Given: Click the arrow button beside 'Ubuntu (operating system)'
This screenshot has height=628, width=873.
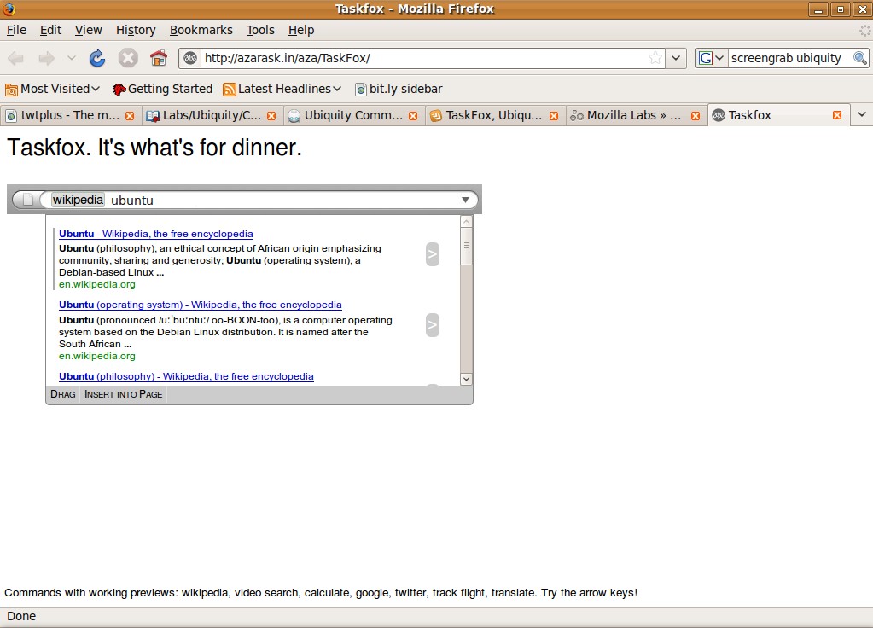Looking at the screenshot, I should pyautogui.click(x=433, y=325).
